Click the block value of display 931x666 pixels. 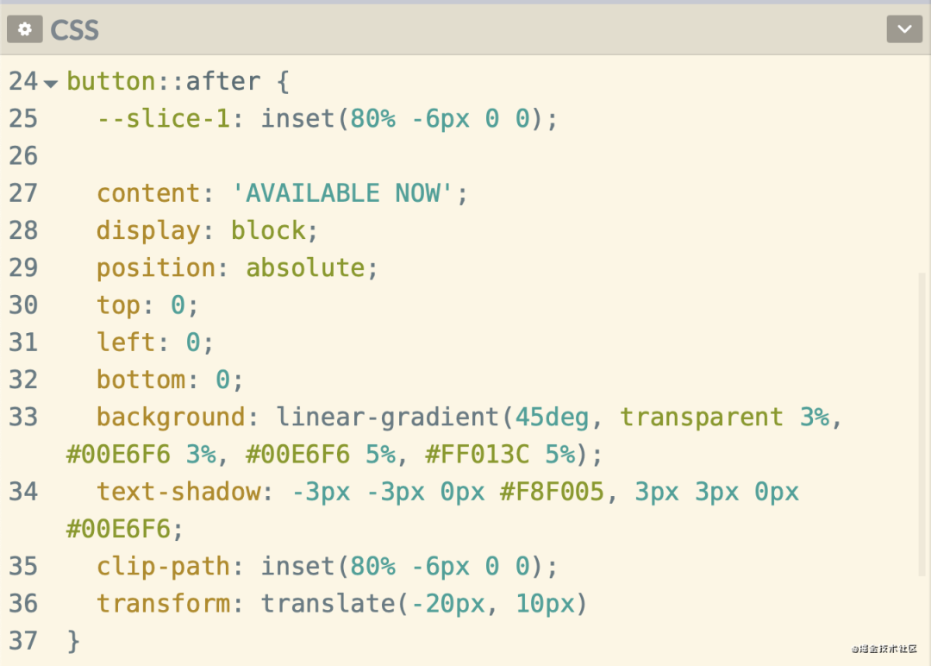coord(267,230)
